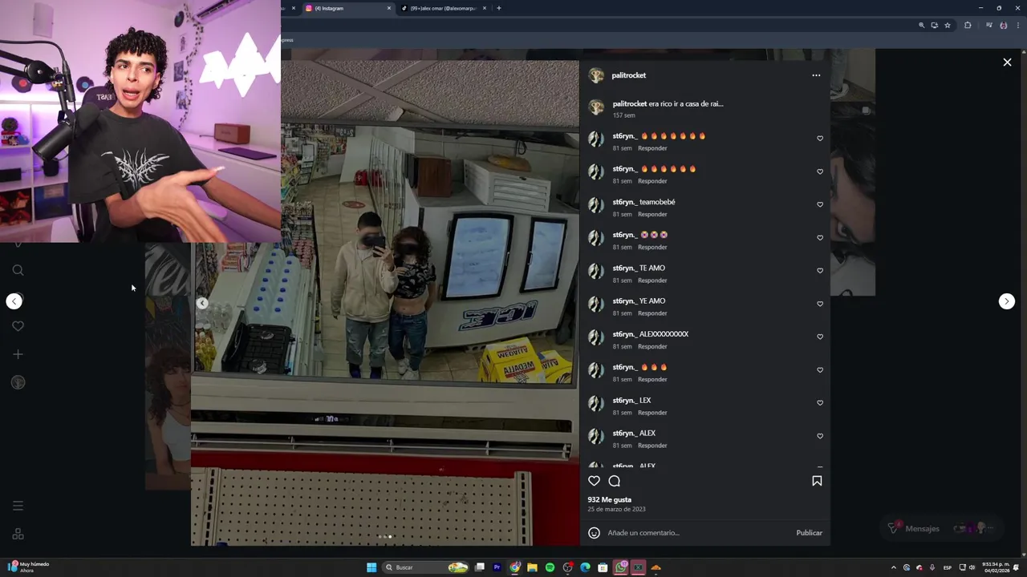Click palitrocket avatar in post header
1027x577 pixels.
tap(596, 75)
